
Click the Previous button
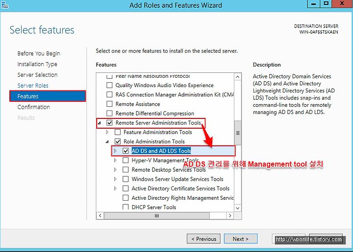pos(203,239)
